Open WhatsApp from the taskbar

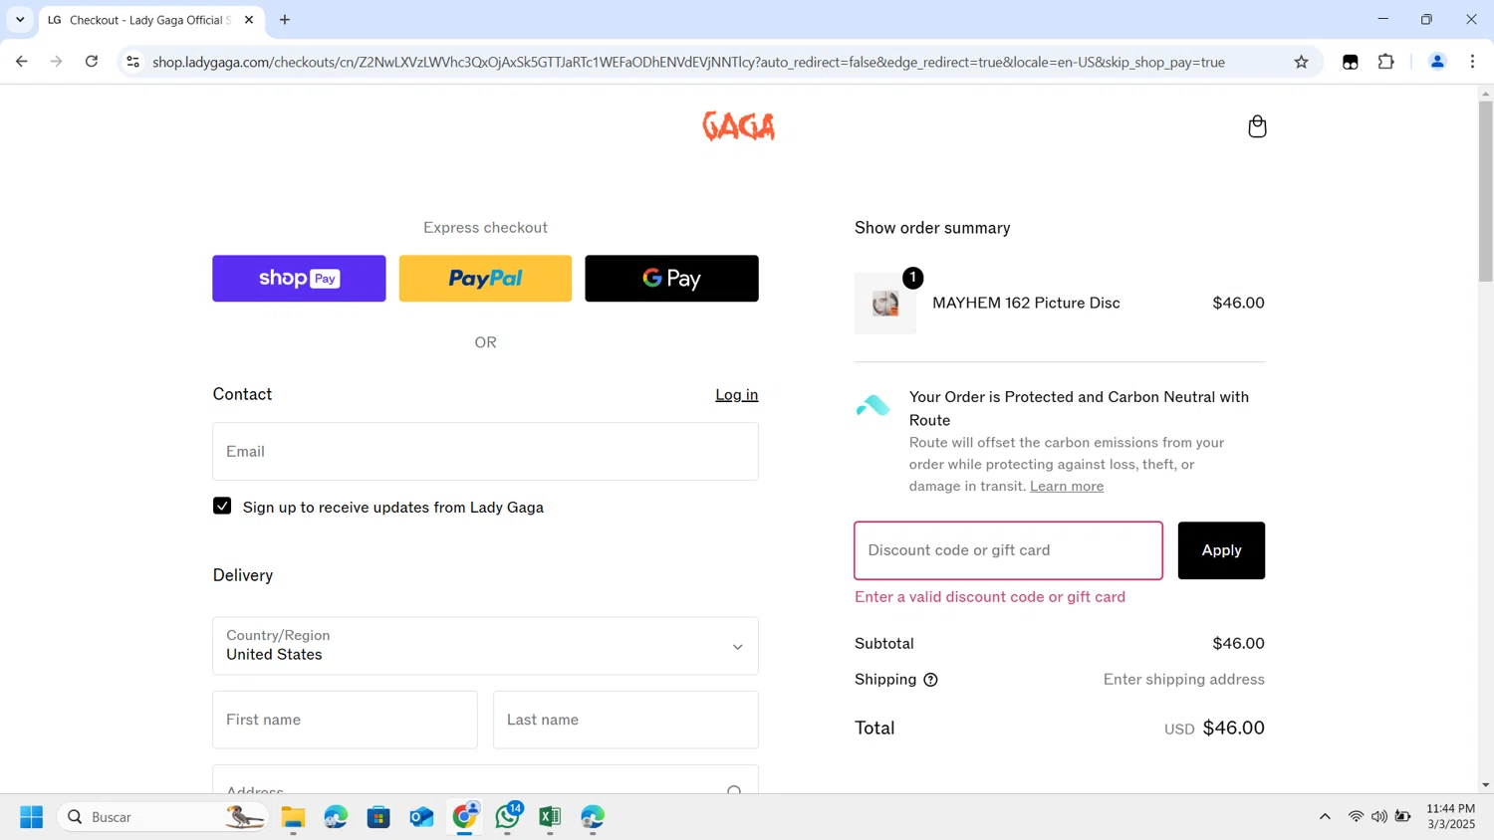tap(508, 817)
